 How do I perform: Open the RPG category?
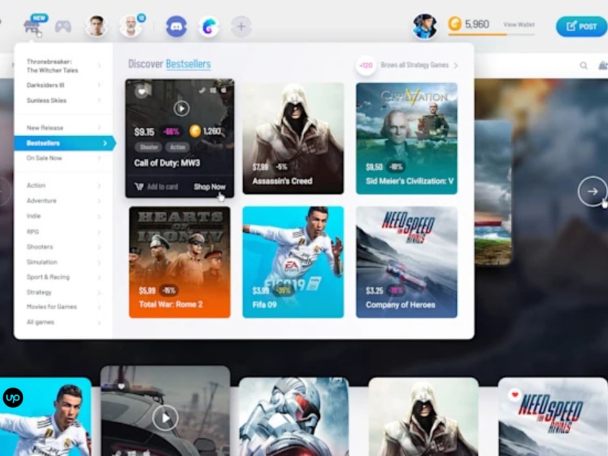tap(33, 232)
